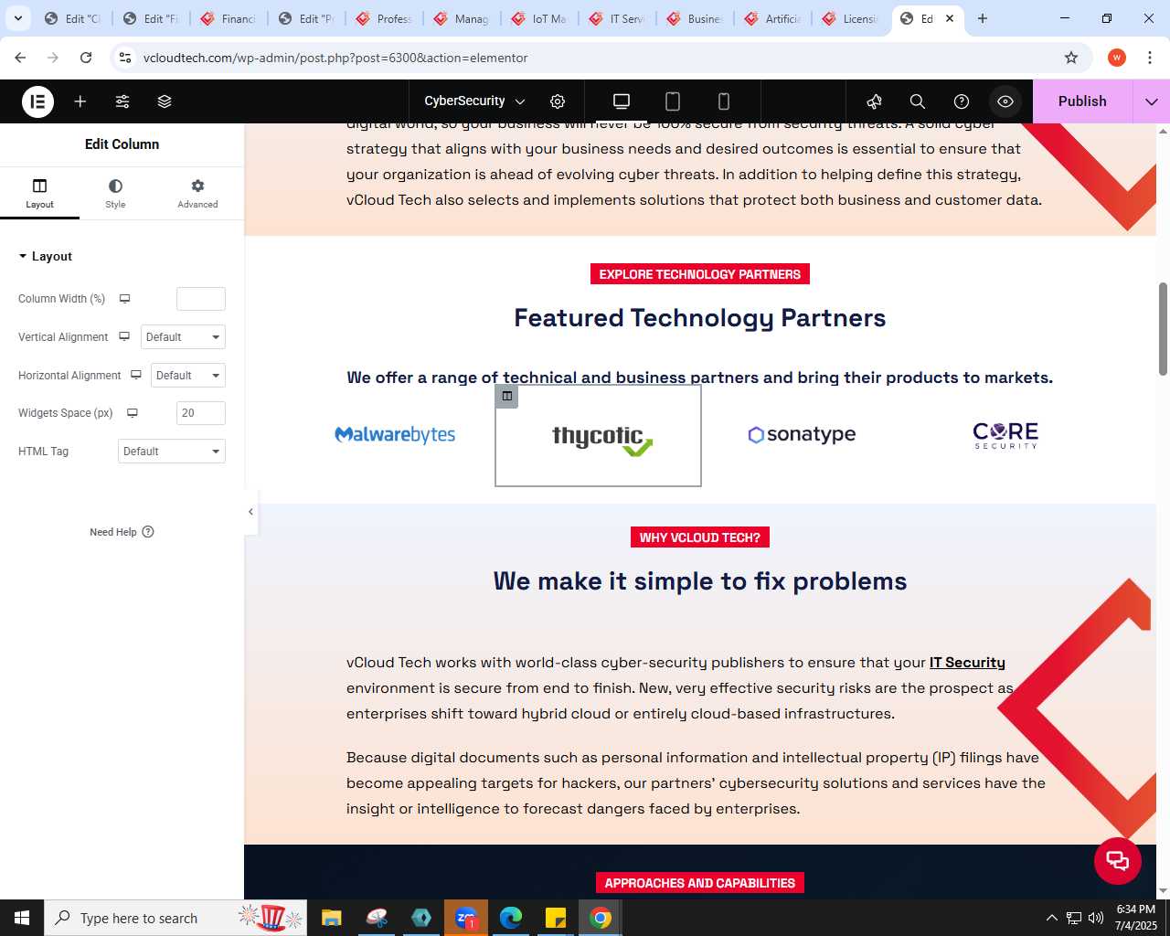
Task: Open the Help question mark icon
Action: point(962,101)
